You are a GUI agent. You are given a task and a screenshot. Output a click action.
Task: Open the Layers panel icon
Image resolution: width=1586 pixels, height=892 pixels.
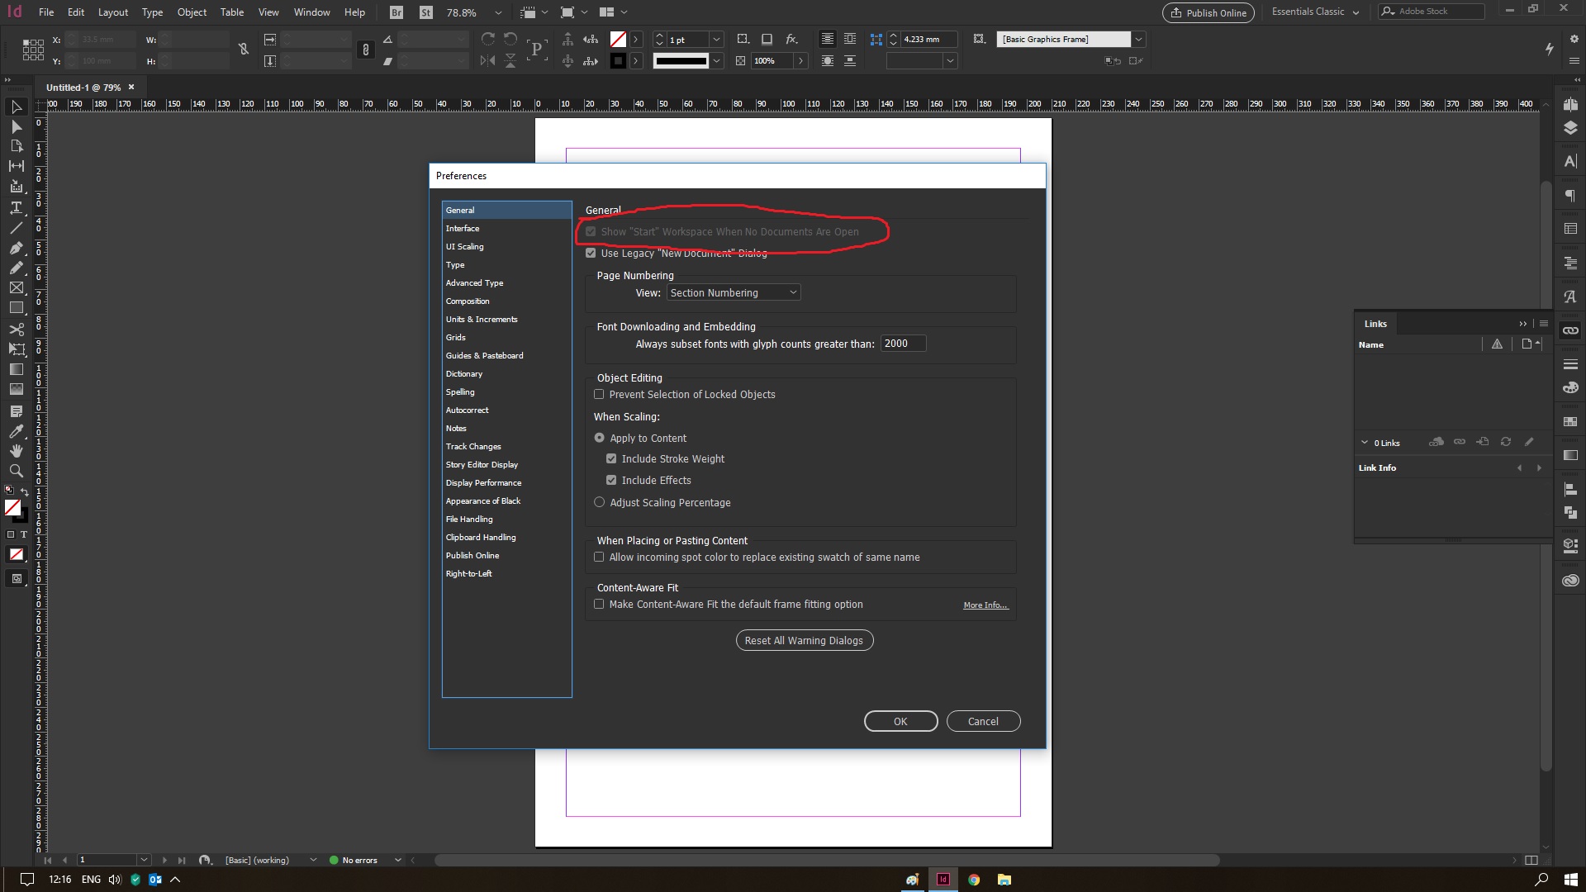tap(1570, 128)
